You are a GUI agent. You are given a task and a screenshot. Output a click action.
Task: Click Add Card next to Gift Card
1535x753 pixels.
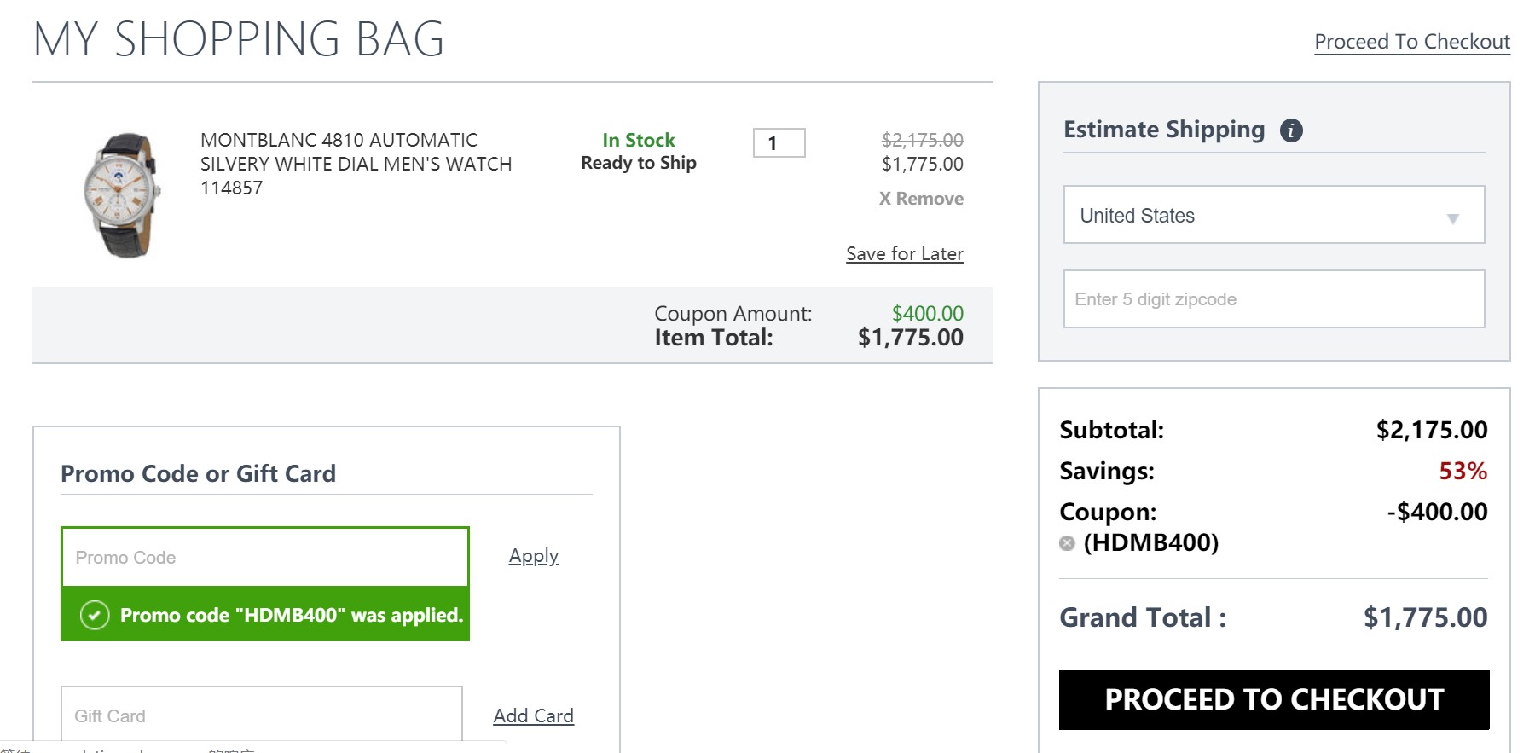534,715
